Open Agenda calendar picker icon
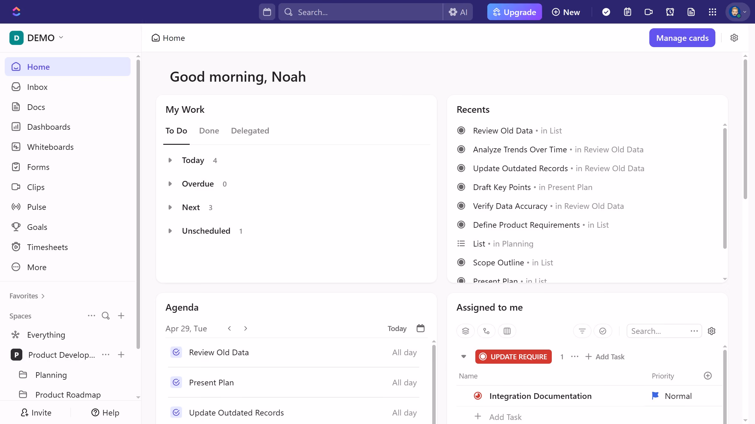Viewport: 755px width, 424px height. [421, 328]
